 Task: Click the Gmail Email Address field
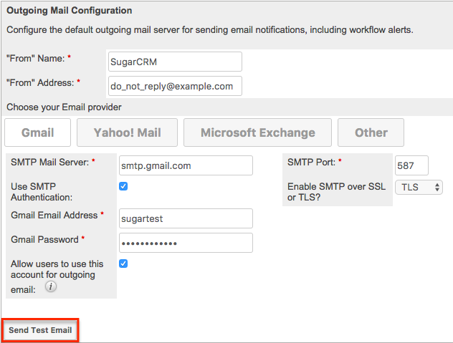click(x=186, y=218)
